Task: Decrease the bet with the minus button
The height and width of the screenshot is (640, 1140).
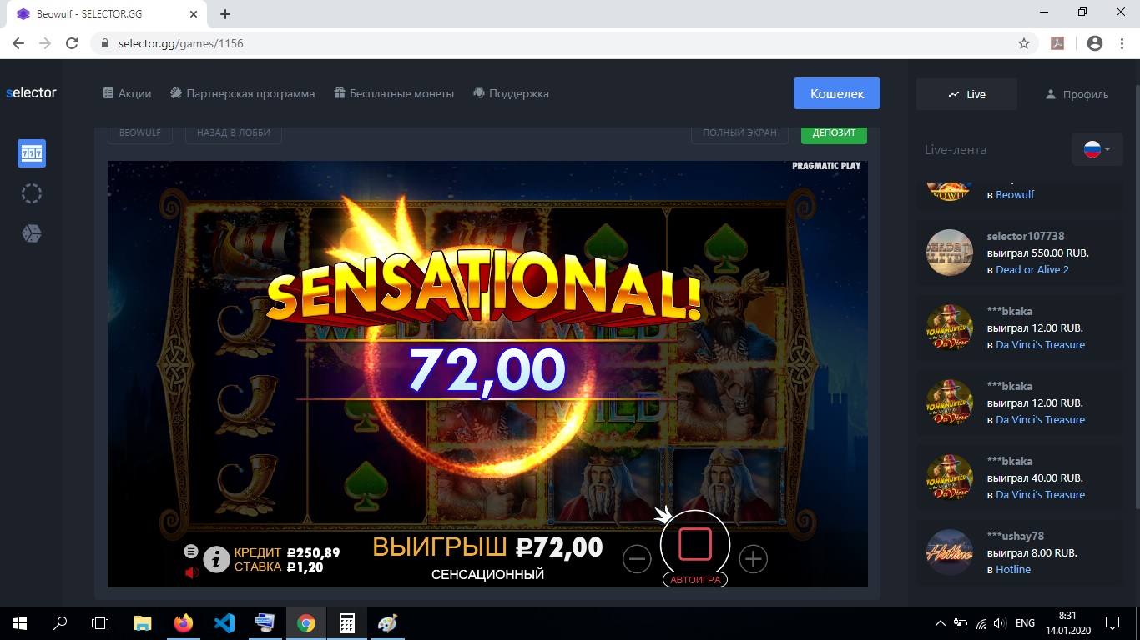Action: [637, 559]
